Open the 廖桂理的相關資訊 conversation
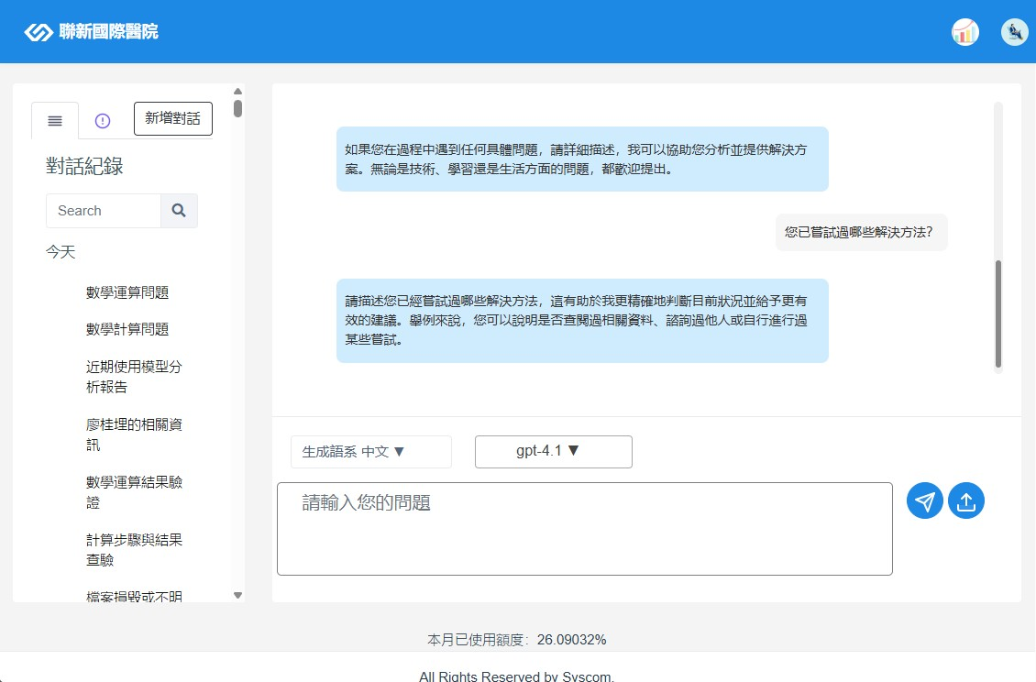Image resolution: width=1036 pixels, height=682 pixels. [x=134, y=434]
